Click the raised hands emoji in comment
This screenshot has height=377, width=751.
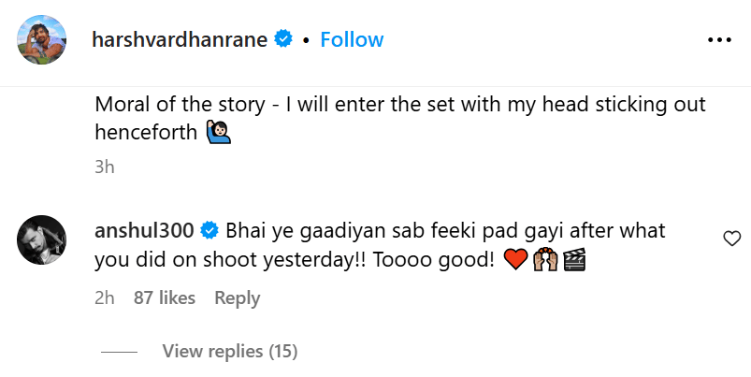544,260
